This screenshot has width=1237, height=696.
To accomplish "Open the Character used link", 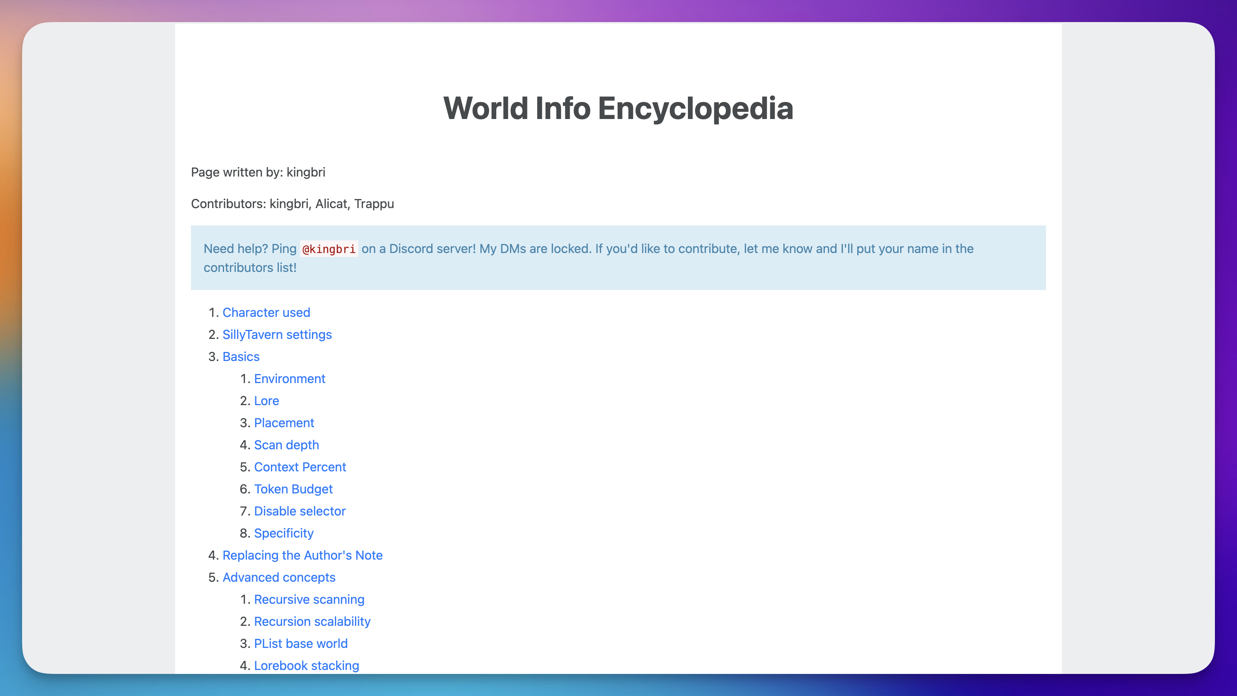I will pos(266,312).
